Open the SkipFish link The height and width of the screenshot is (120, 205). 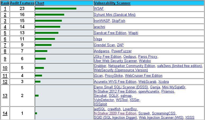(x=118, y=21)
